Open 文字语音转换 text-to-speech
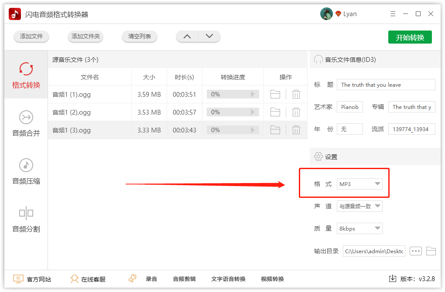 click(228, 279)
